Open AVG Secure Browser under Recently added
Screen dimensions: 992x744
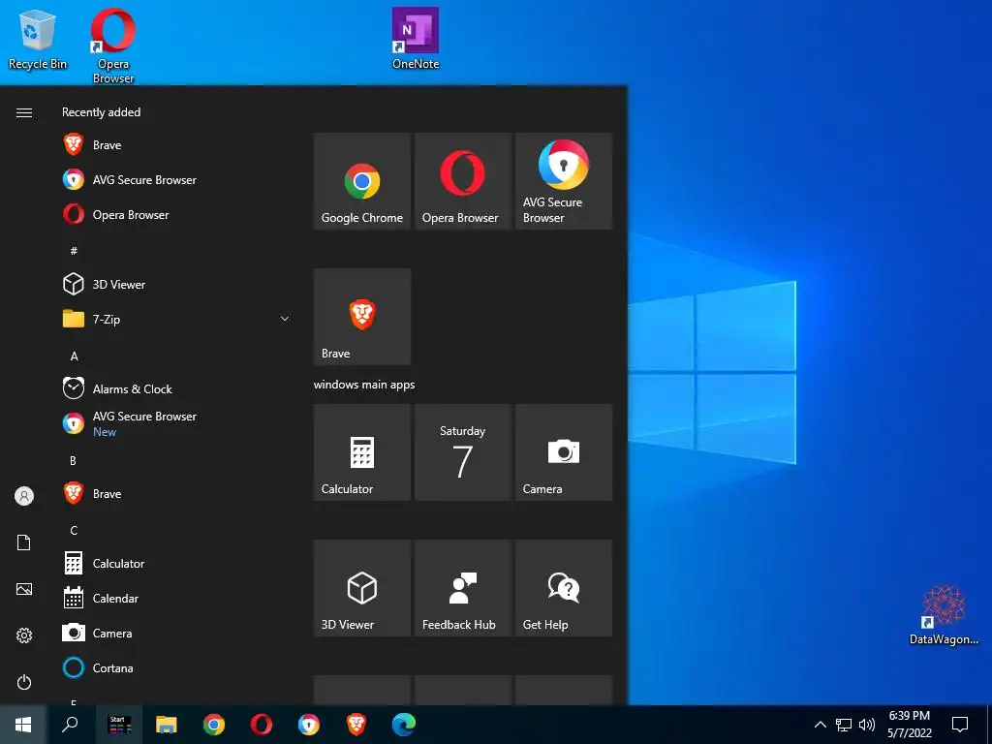click(177, 179)
